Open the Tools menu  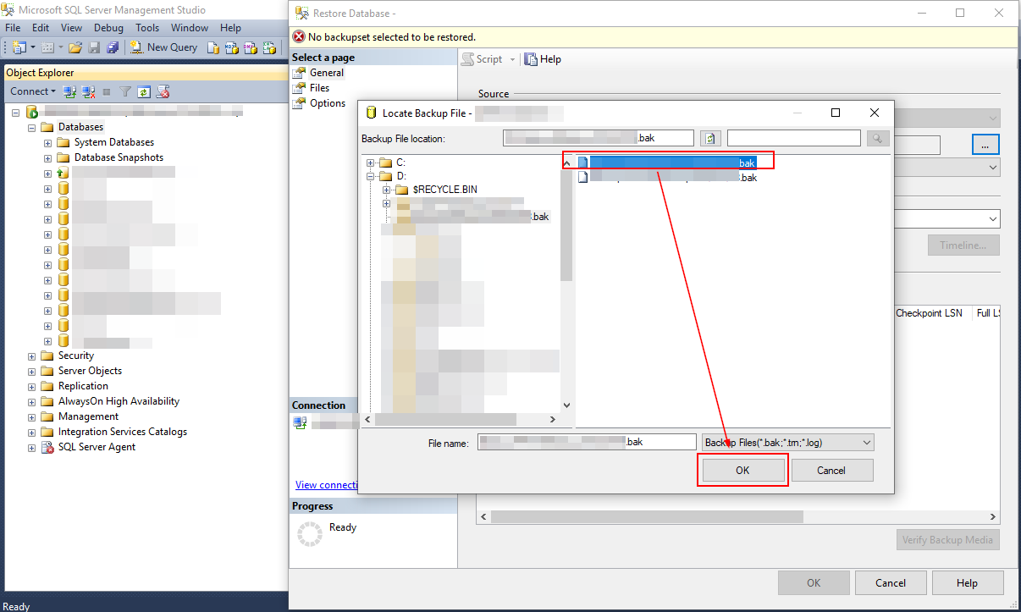147,28
